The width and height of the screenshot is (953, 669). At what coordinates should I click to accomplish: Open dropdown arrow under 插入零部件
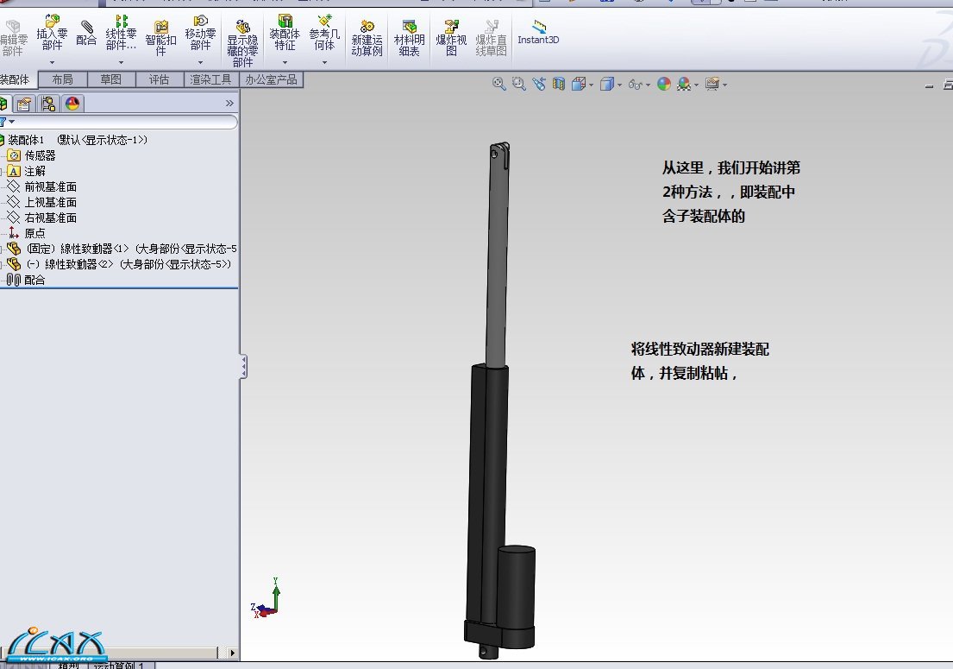(52, 62)
